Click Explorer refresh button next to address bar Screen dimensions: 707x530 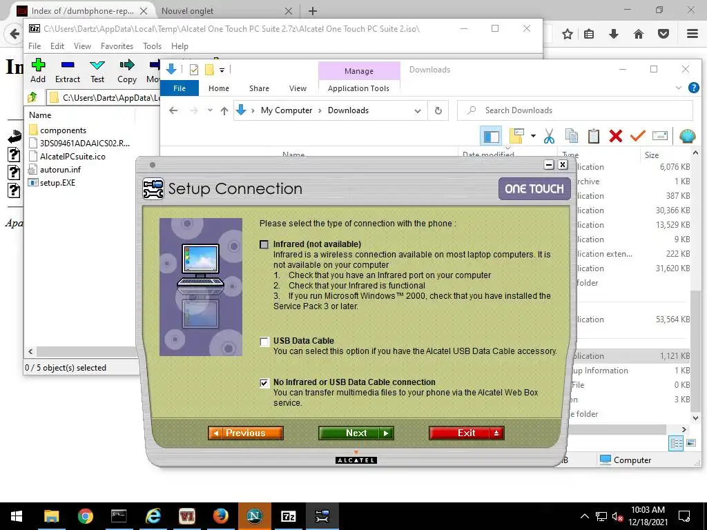point(438,110)
